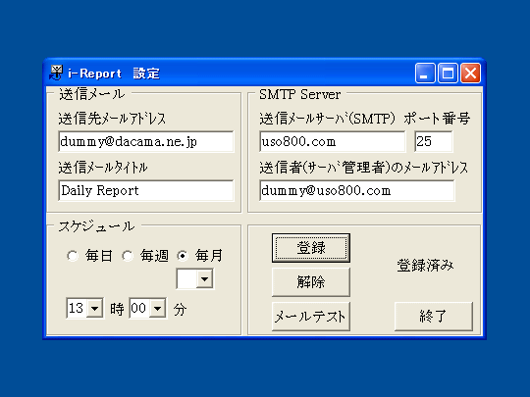Click the メールテスト button
530x397 pixels.
tap(311, 317)
